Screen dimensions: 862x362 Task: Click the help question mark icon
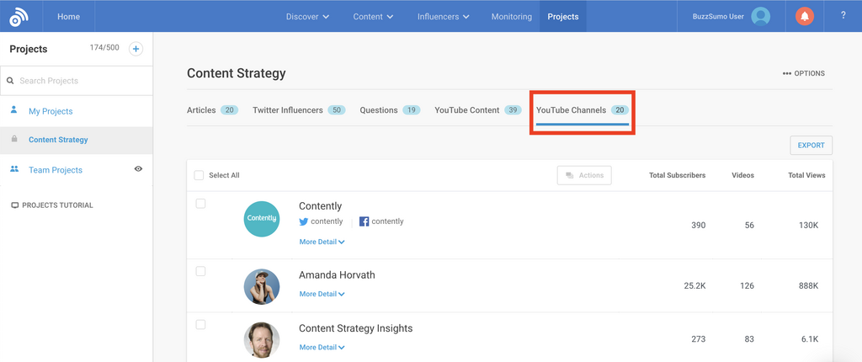(x=843, y=16)
